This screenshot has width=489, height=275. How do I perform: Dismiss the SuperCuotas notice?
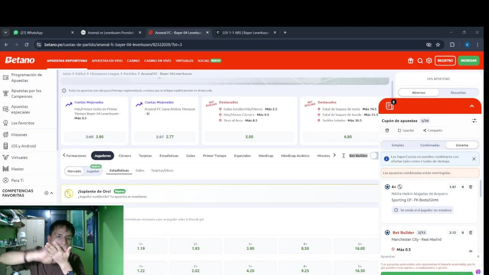click(x=474, y=159)
